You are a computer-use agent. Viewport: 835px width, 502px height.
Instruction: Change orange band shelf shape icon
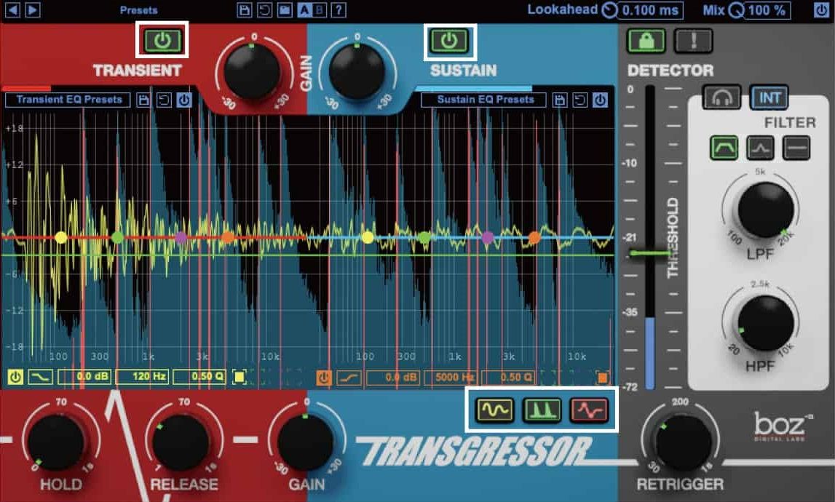(349, 378)
